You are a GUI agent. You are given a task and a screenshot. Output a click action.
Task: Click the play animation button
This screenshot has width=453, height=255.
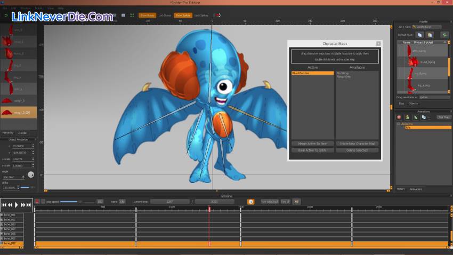(17, 205)
